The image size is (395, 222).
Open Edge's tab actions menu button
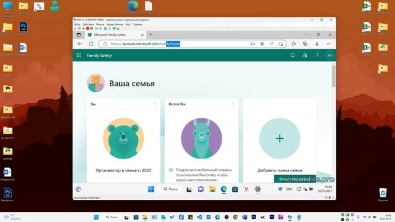click(x=79, y=35)
